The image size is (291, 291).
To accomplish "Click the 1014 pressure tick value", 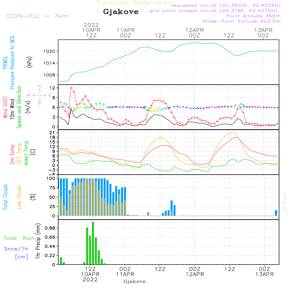I will (x=49, y=63).
